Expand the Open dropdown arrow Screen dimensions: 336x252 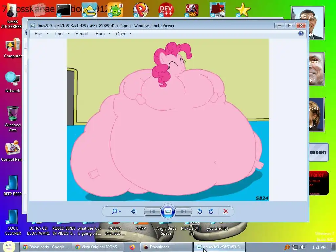tap(130, 34)
